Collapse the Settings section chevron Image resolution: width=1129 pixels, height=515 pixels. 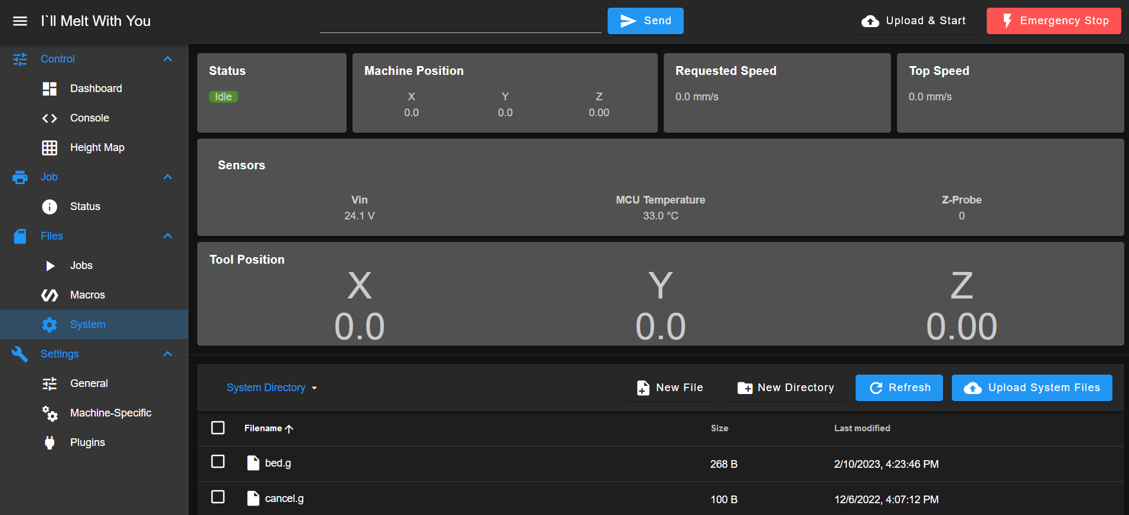168,354
